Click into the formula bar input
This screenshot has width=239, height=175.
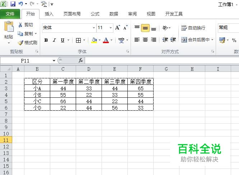pyautogui.click(x=162, y=61)
